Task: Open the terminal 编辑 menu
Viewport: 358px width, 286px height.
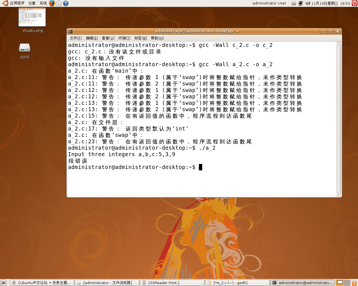Action: pyautogui.click(x=92, y=38)
